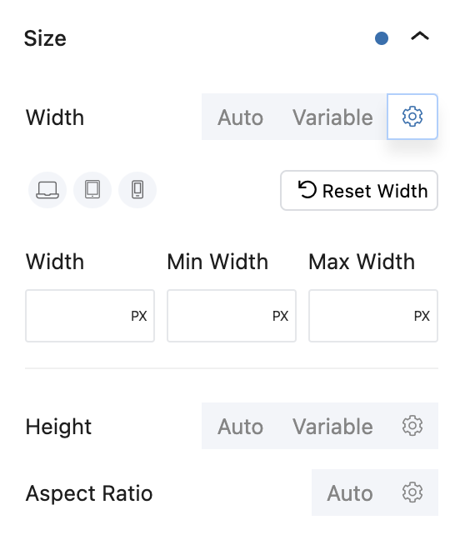Open the Aspect Ratio gear settings
Viewport: 465px width, 560px height.
(412, 492)
